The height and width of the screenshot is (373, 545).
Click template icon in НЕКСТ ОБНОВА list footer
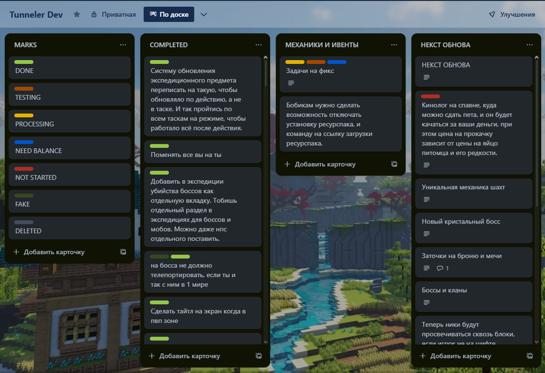[x=530, y=356]
